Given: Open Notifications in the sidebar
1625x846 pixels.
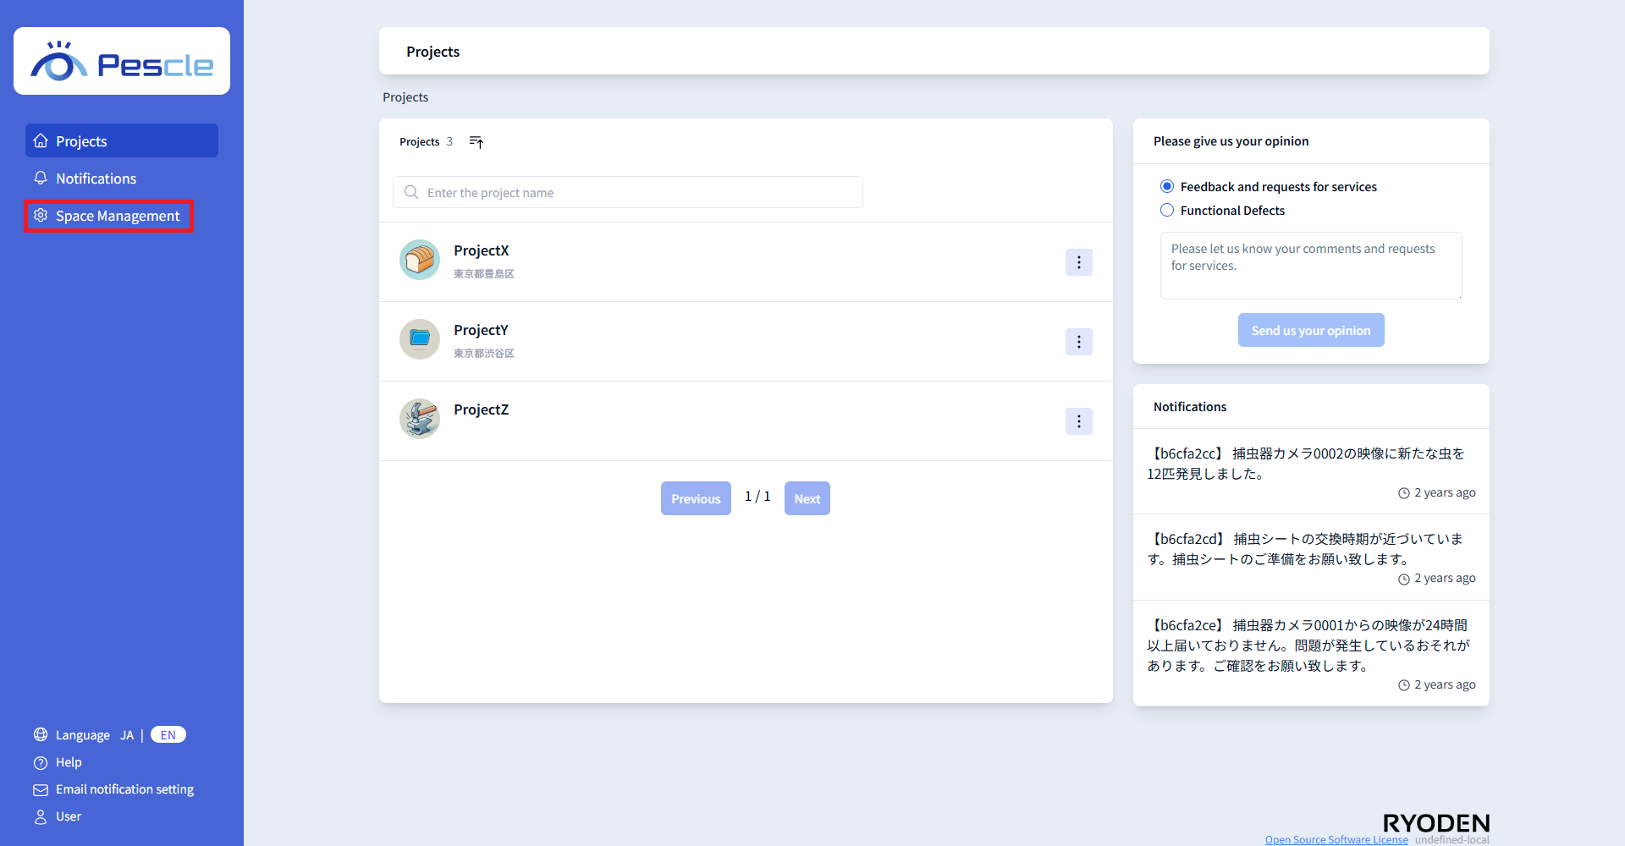Looking at the screenshot, I should coord(96,179).
